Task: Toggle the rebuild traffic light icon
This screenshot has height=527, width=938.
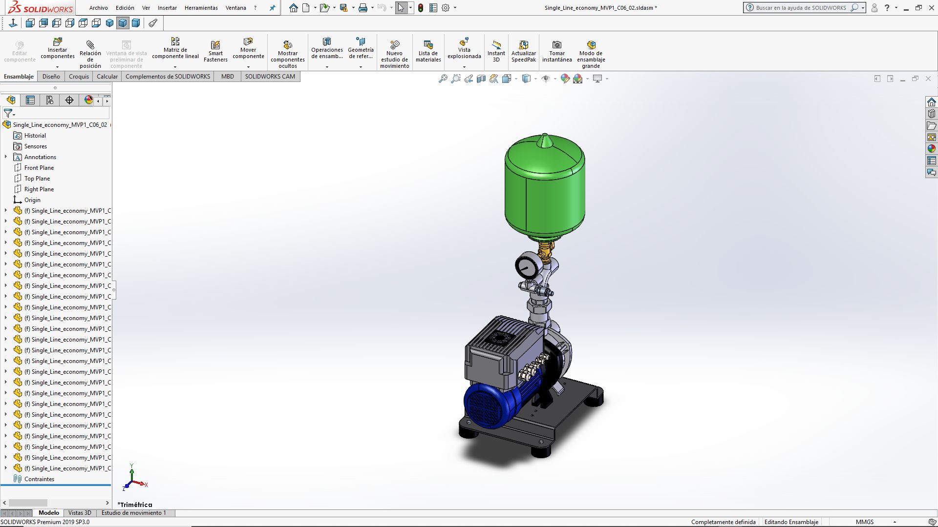Action: (421, 8)
